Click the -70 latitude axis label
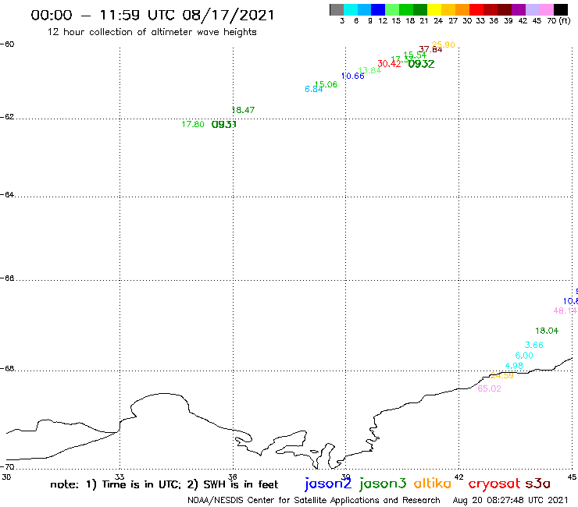 (x=7, y=467)
